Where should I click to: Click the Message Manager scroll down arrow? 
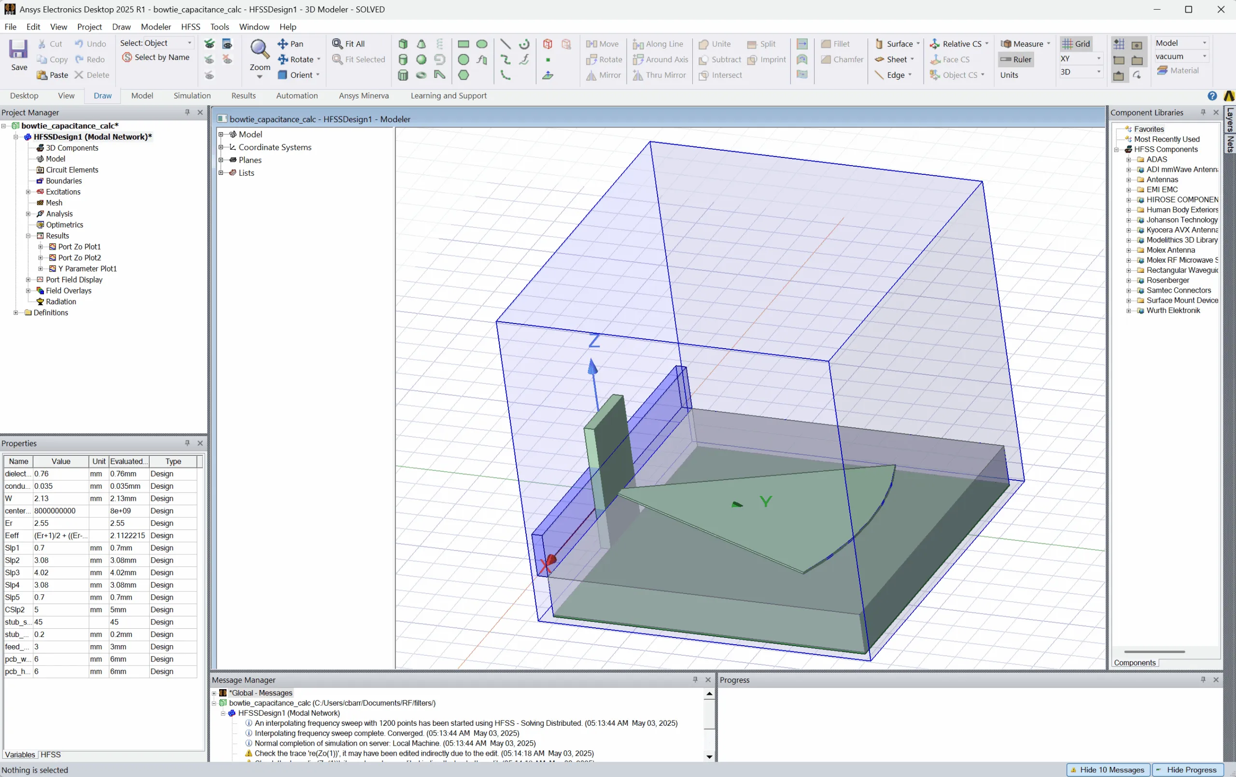coord(709,756)
